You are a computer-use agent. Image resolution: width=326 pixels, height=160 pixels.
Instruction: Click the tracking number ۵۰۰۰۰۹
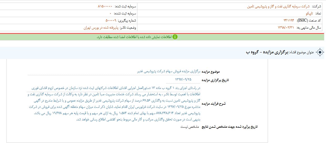click(x=111, y=20)
